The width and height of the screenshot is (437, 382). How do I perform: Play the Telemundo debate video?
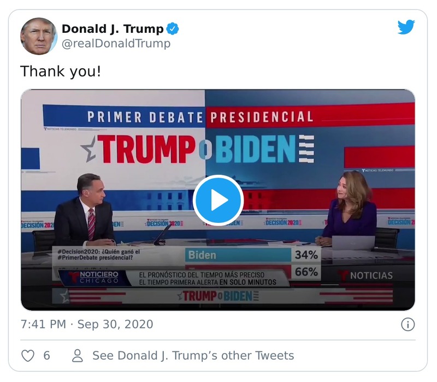tap(218, 199)
